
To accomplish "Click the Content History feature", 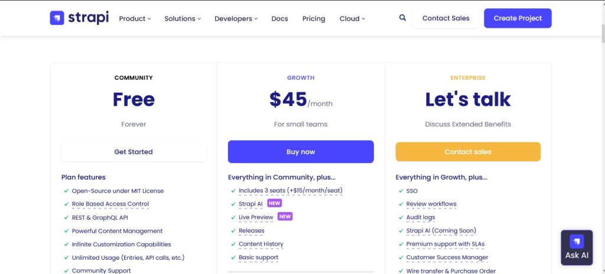I will pyautogui.click(x=261, y=244).
